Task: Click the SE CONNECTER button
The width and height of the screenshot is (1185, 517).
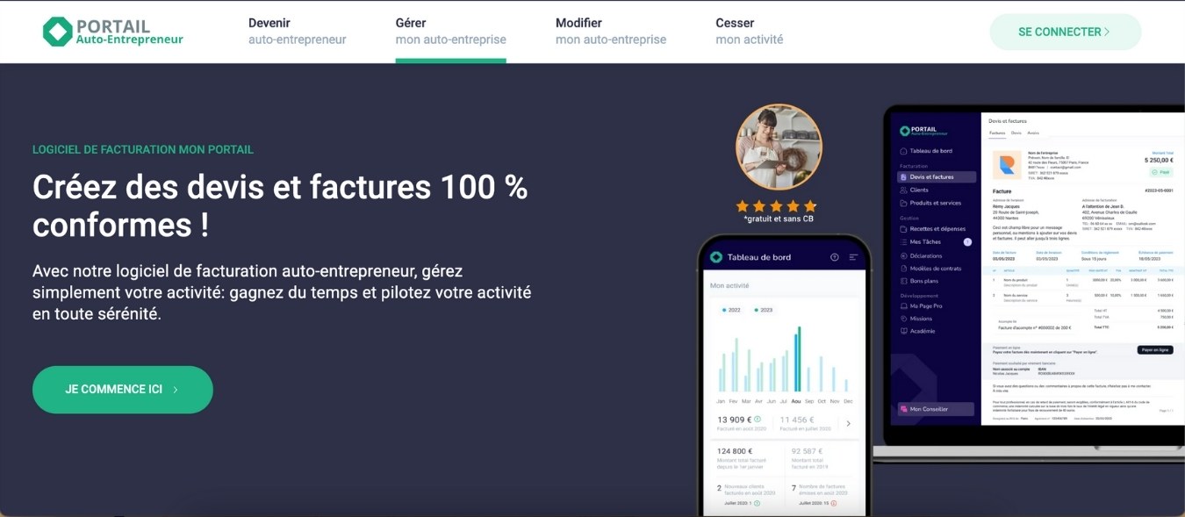Action: pos(1065,32)
